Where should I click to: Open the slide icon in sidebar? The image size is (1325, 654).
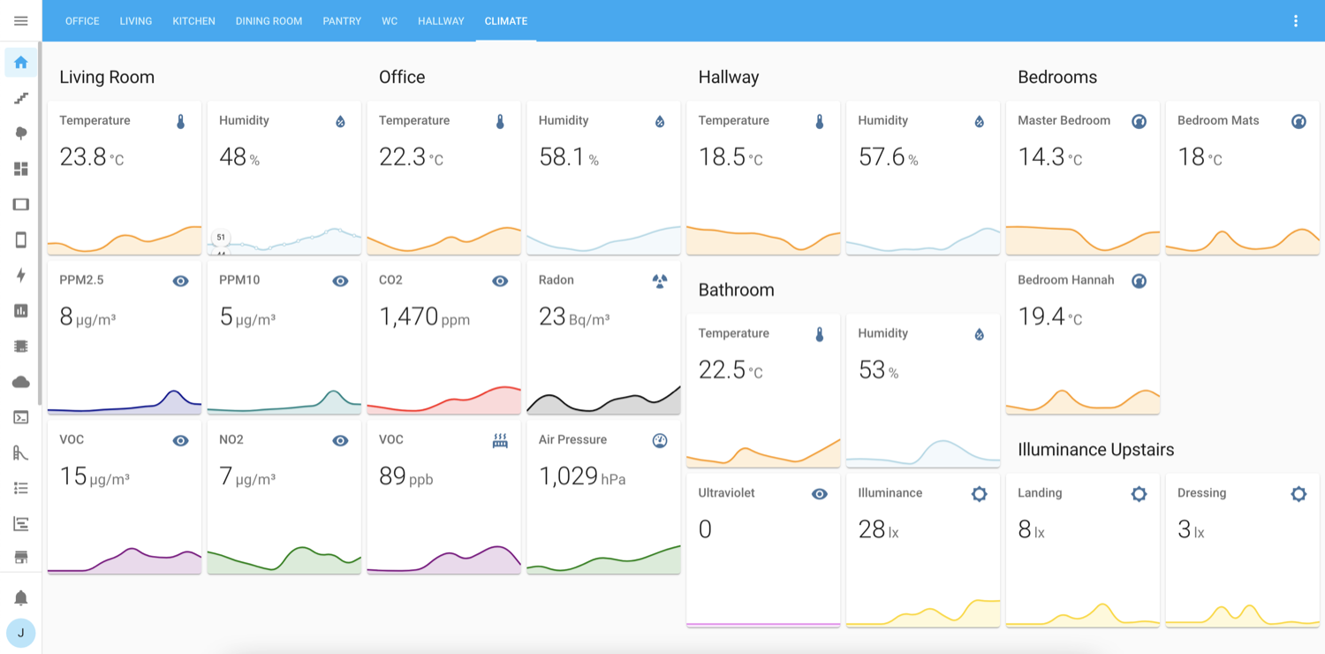pos(21,452)
